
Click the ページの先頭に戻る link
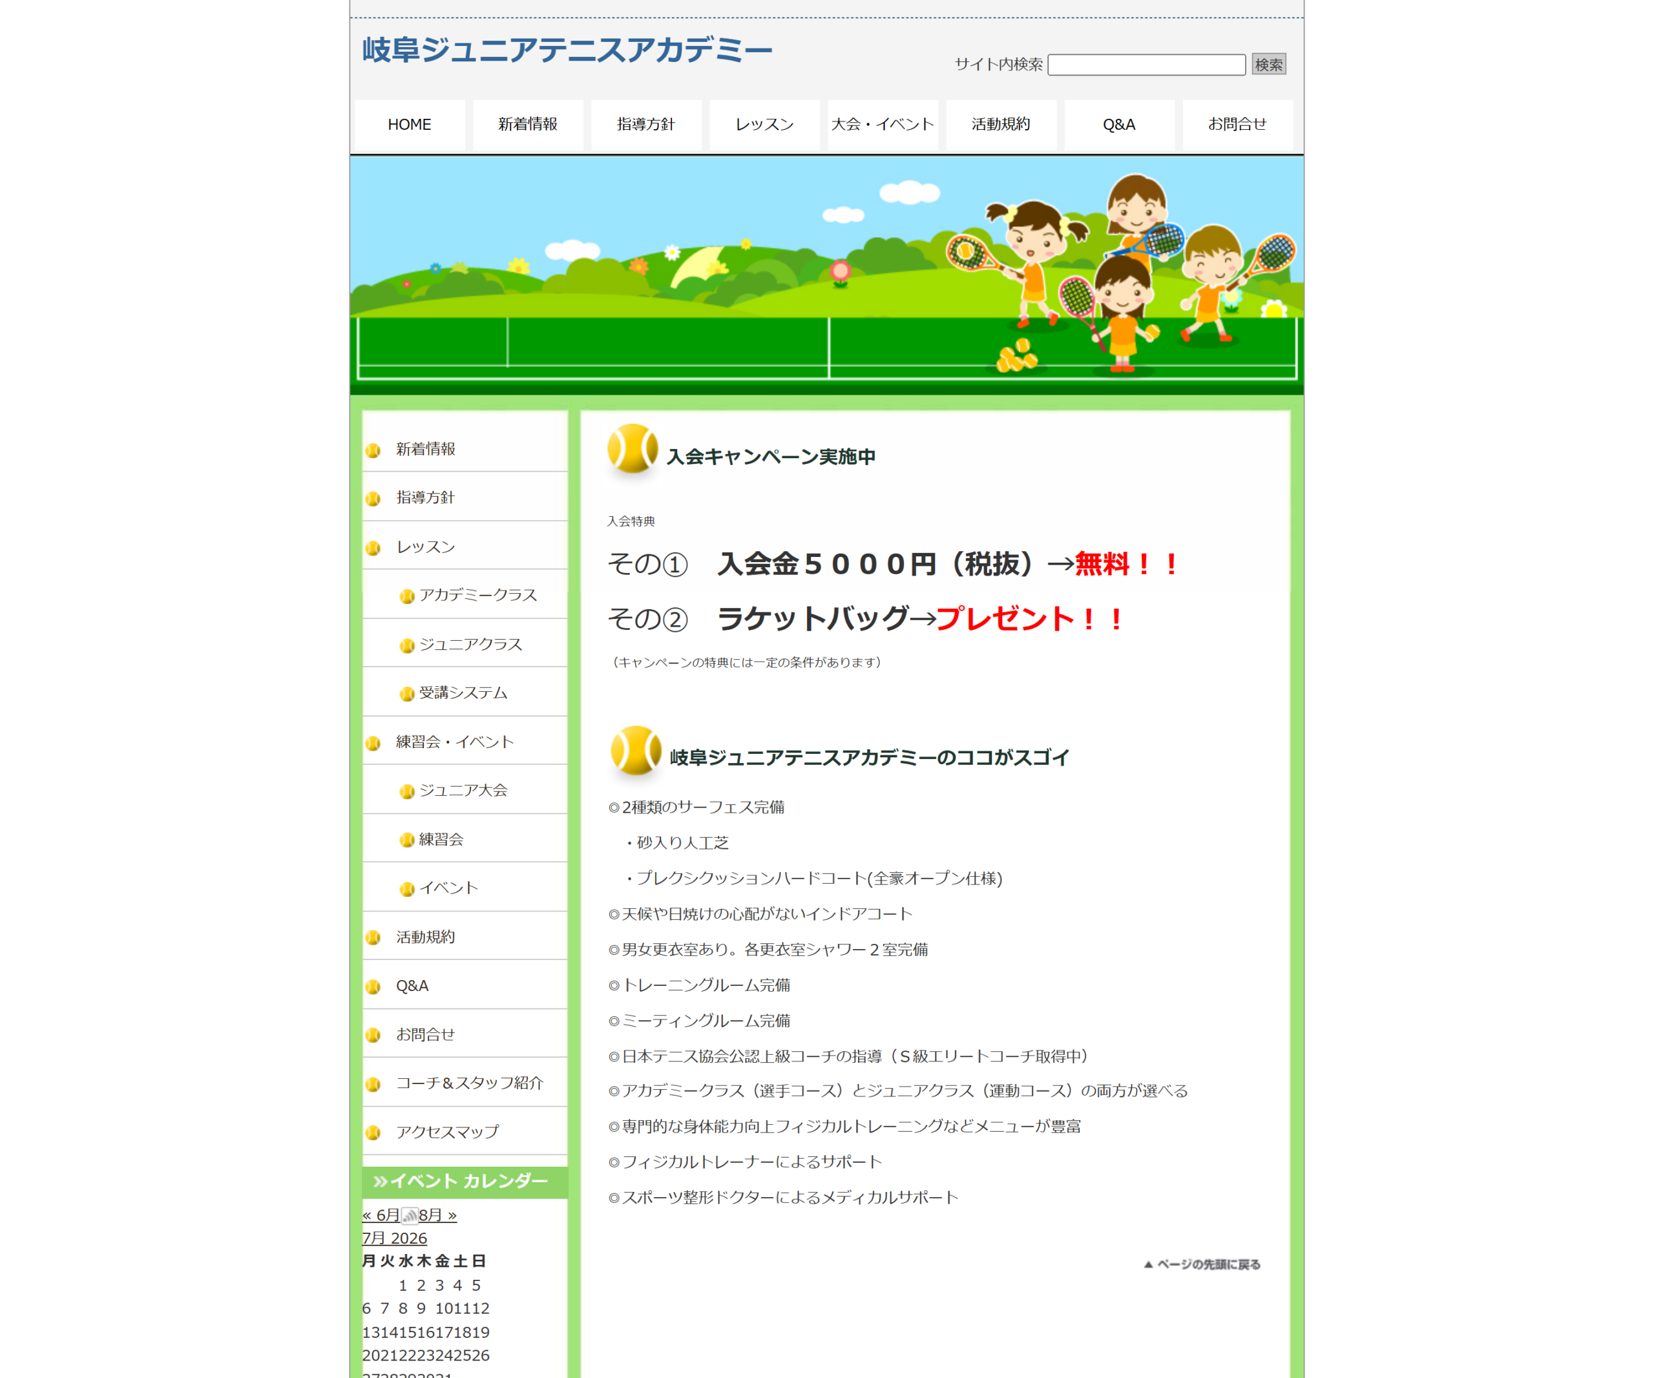1202,1264
